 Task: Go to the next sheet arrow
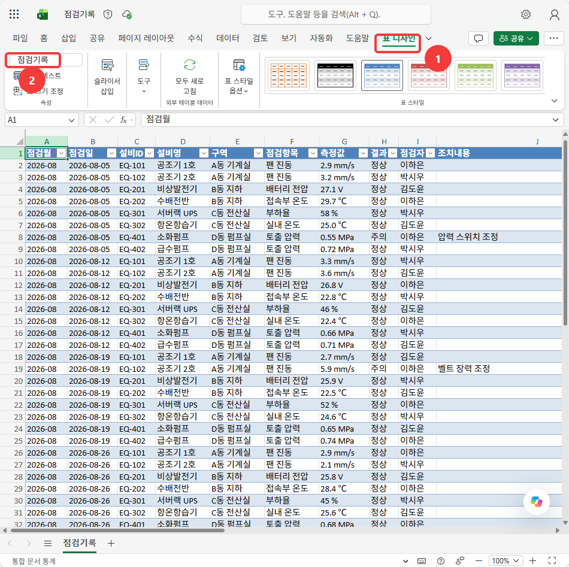point(29,543)
